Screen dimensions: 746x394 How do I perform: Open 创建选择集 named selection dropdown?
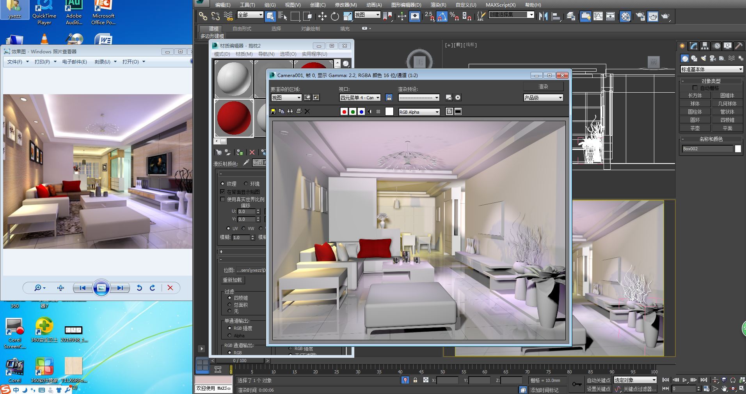511,14
